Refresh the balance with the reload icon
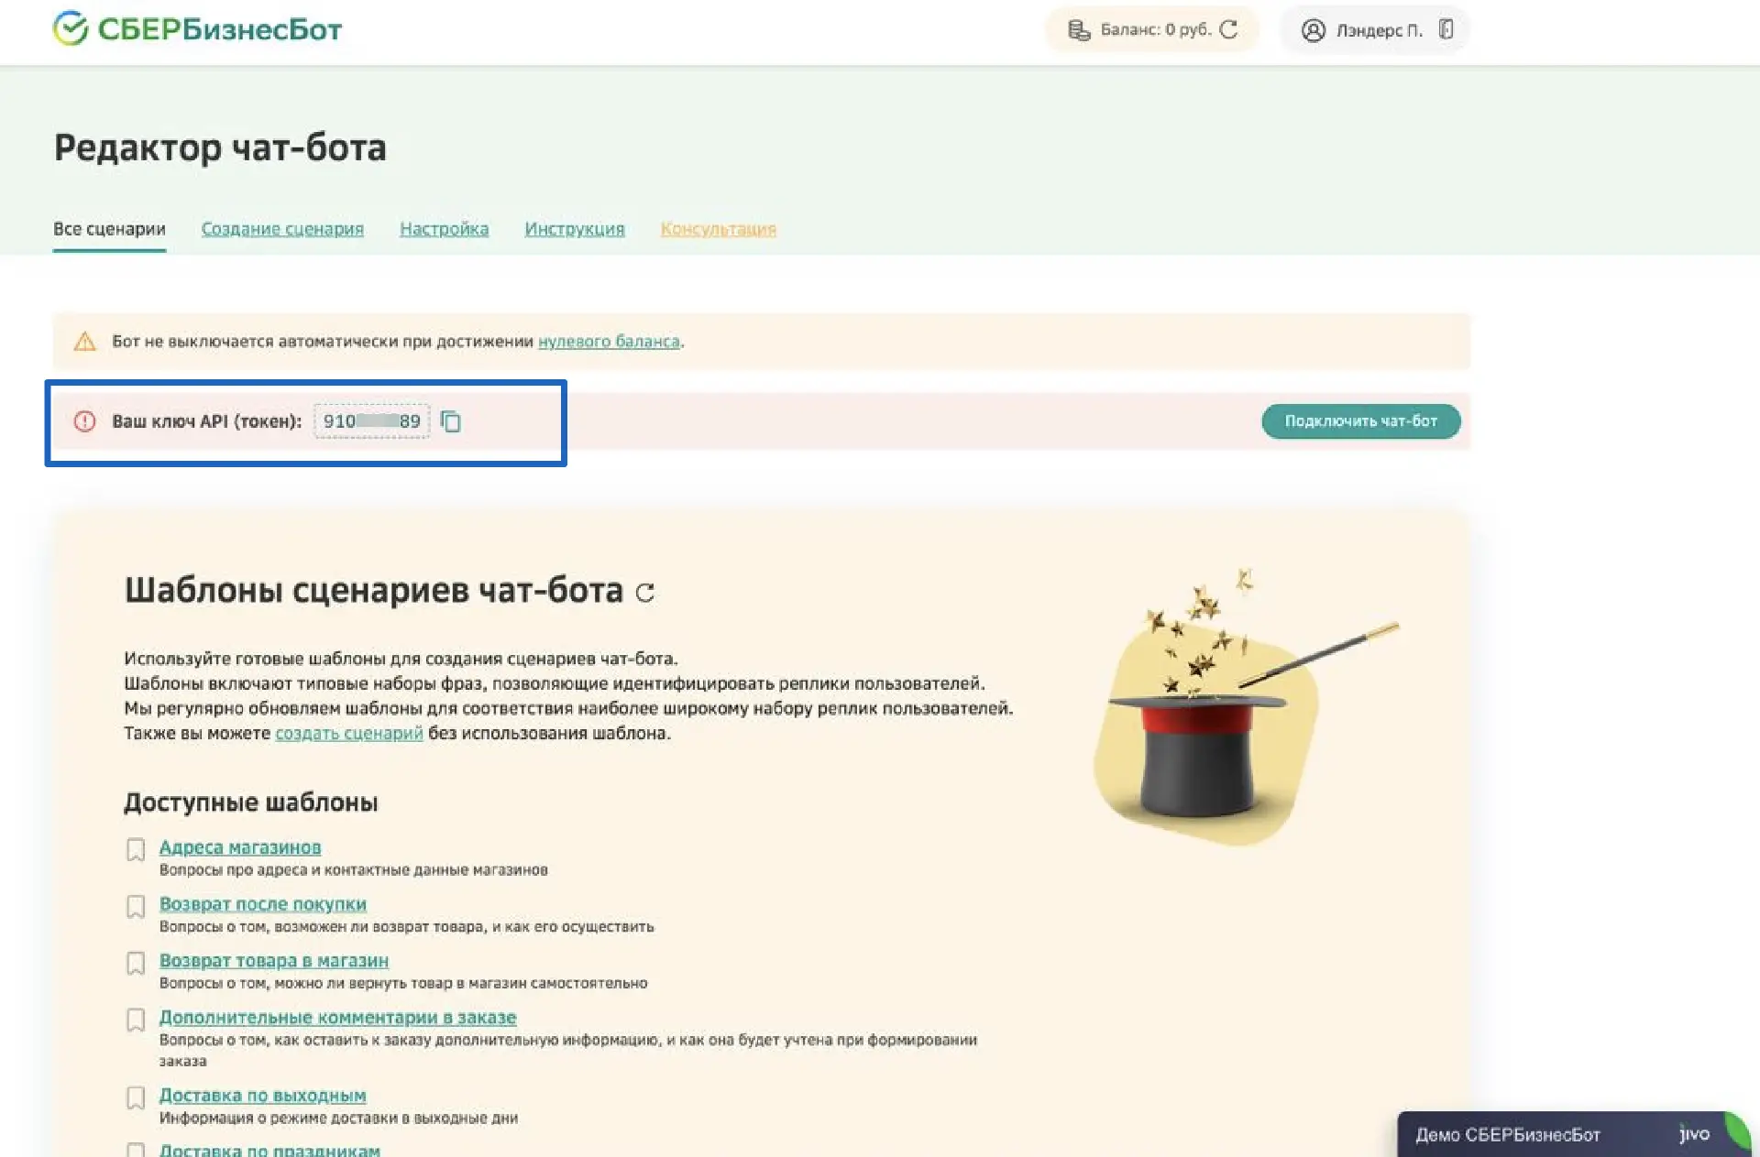The width and height of the screenshot is (1760, 1157). coord(1229,30)
